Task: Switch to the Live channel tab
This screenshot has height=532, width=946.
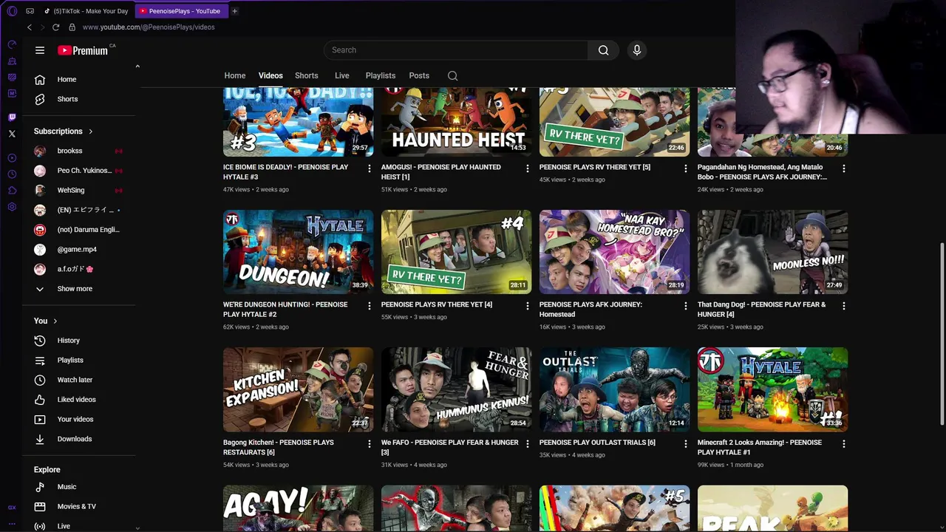Action: point(342,75)
